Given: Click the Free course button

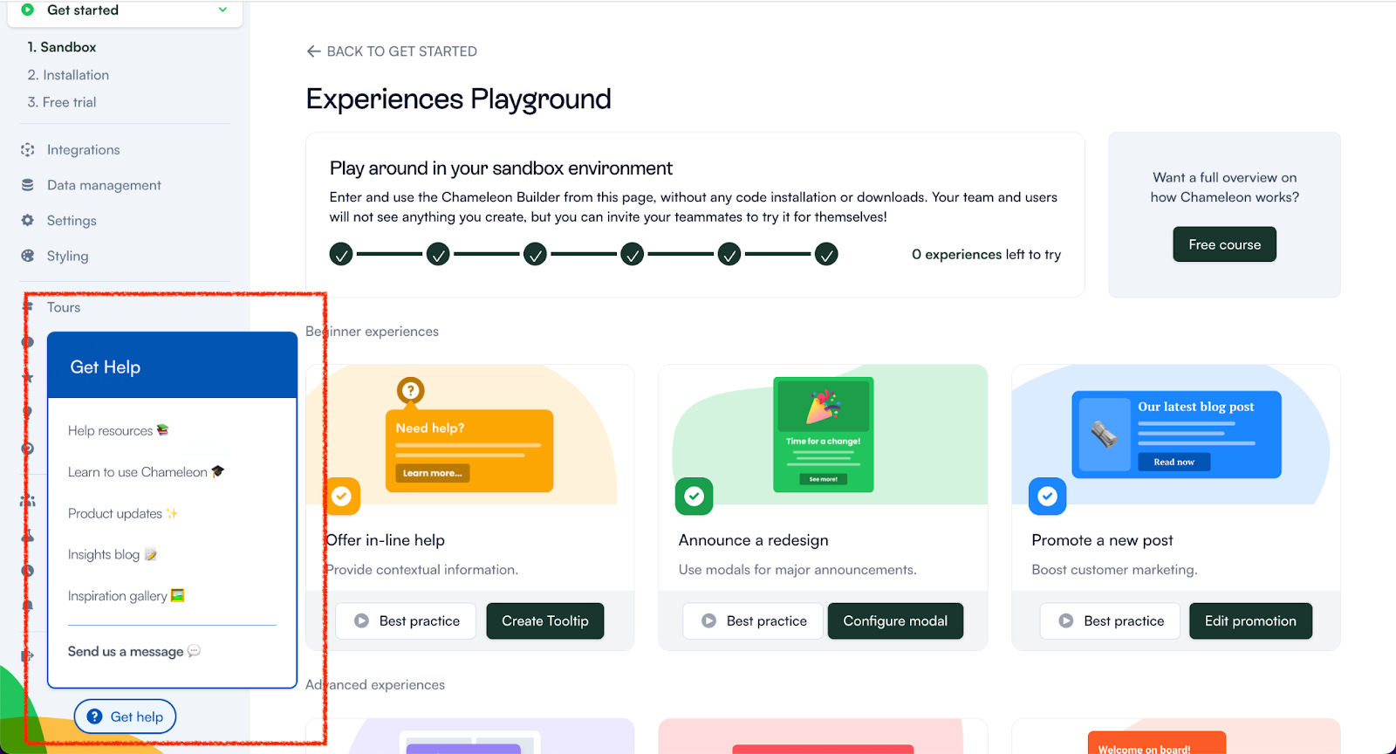Looking at the screenshot, I should [x=1224, y=244].
